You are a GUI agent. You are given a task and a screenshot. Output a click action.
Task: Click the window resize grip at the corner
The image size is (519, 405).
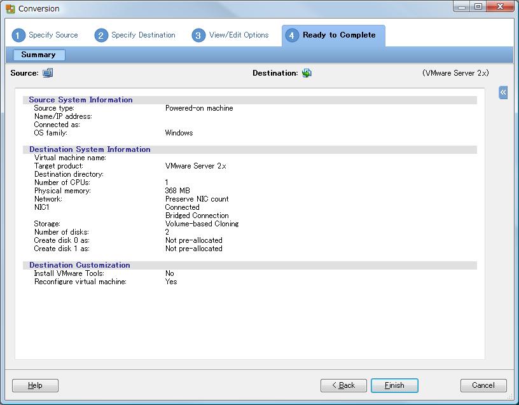click(x=510, y=396)
